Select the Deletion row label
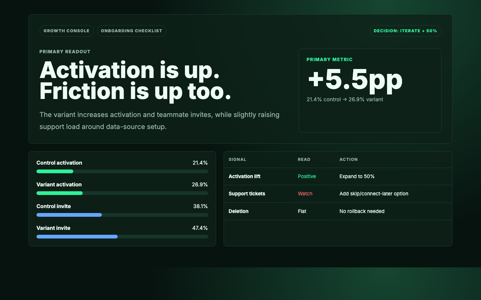 [x=239, y=211]
